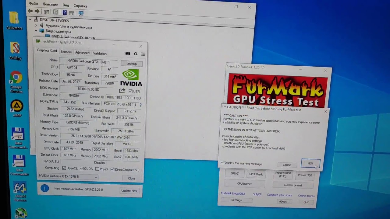Image resolution: width=390 pixels, height=219 pixels.
Task: Cancel the FurMark caution dialog
Action: [x=287, y=165]
